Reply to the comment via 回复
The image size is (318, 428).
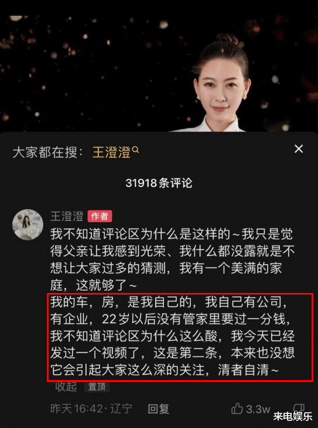tap(158, 409)
